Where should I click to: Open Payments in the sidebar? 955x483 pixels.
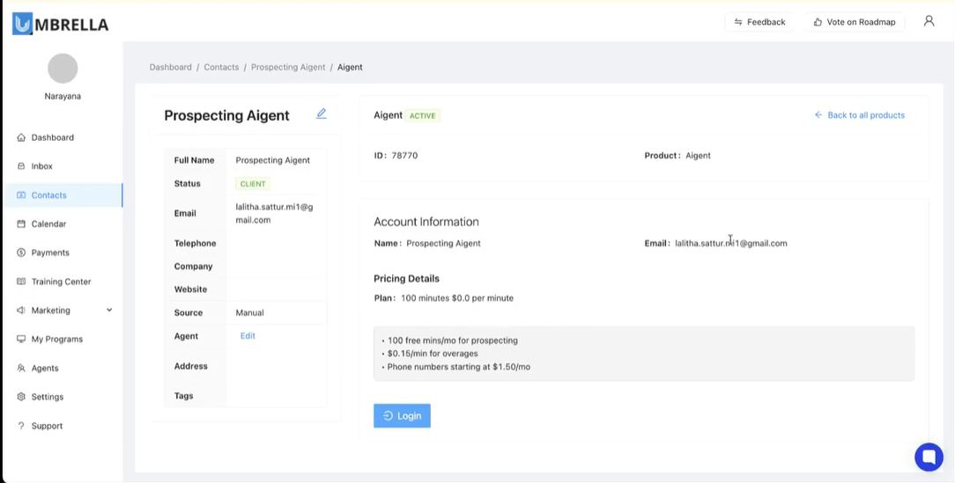pyautogui.click(x=50, y=252)
